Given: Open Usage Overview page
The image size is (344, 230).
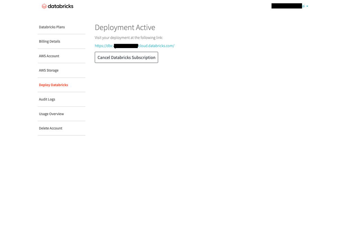Looking at the screenshot, I should (x=51, y=114).
